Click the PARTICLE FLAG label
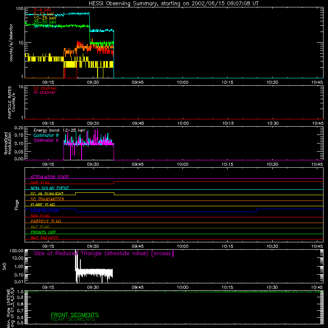 tap(46, 221)
